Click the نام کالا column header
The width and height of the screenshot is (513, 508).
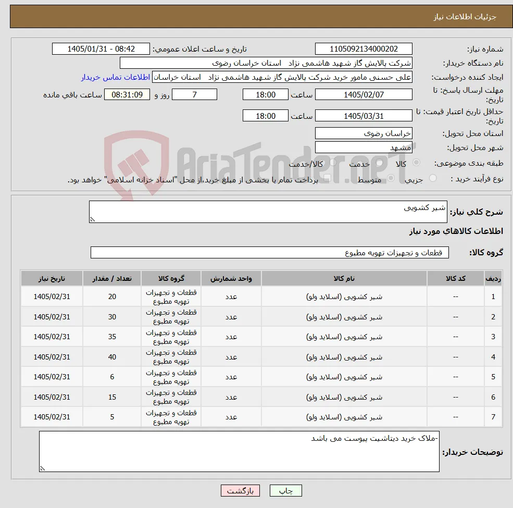(344, 278)
